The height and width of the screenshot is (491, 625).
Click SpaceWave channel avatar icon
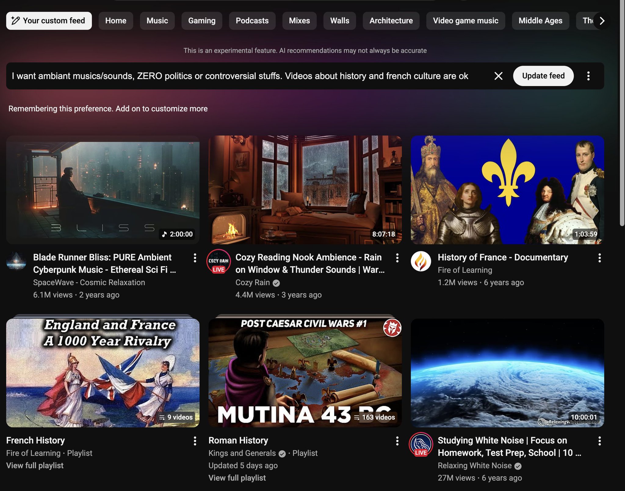tap(16, 261)
